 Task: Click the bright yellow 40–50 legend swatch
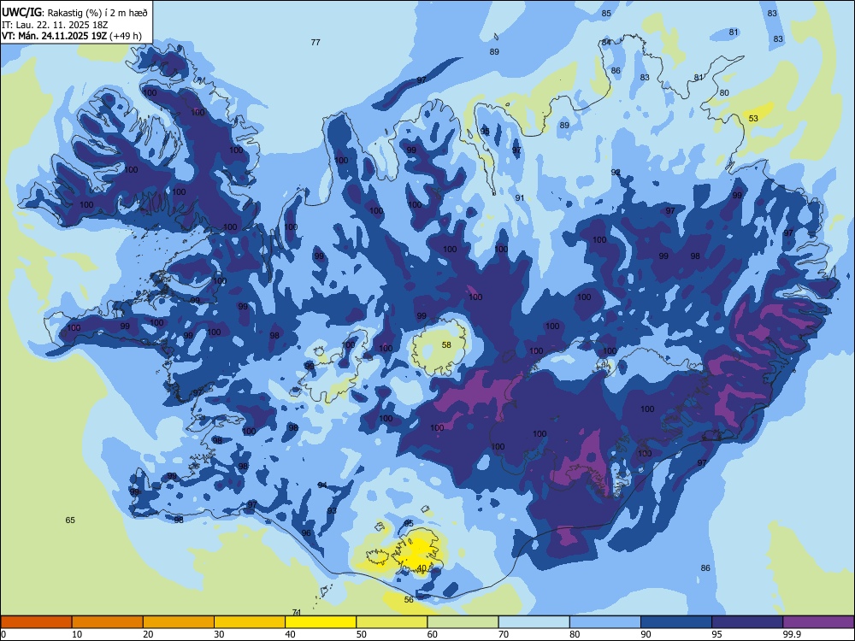click(321, 622)
